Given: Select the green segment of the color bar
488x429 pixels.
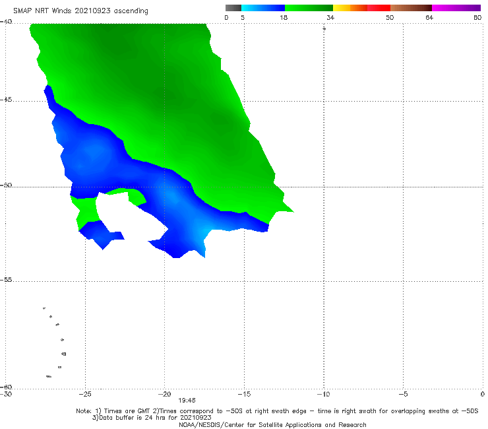Looking at the screenshot, I should coord(309,8).
